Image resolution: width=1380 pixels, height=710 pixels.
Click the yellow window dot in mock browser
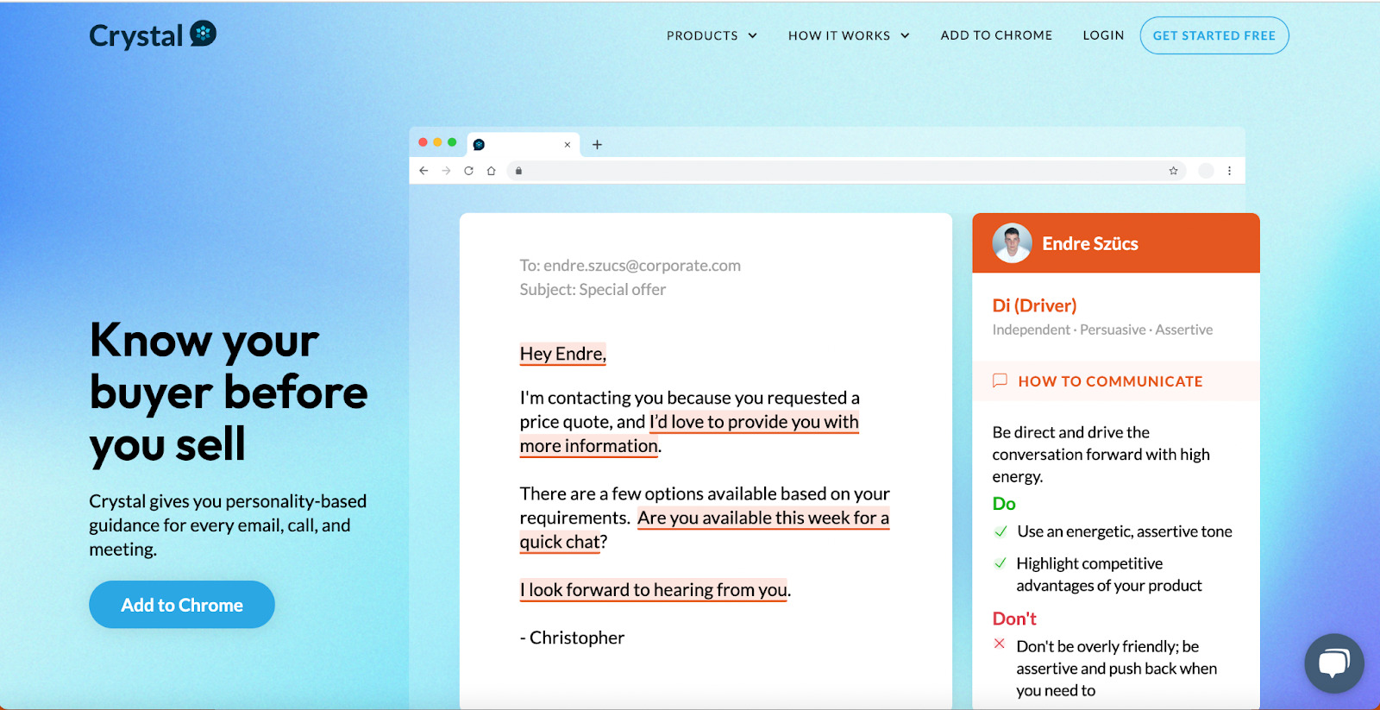[x=437, y=142]
